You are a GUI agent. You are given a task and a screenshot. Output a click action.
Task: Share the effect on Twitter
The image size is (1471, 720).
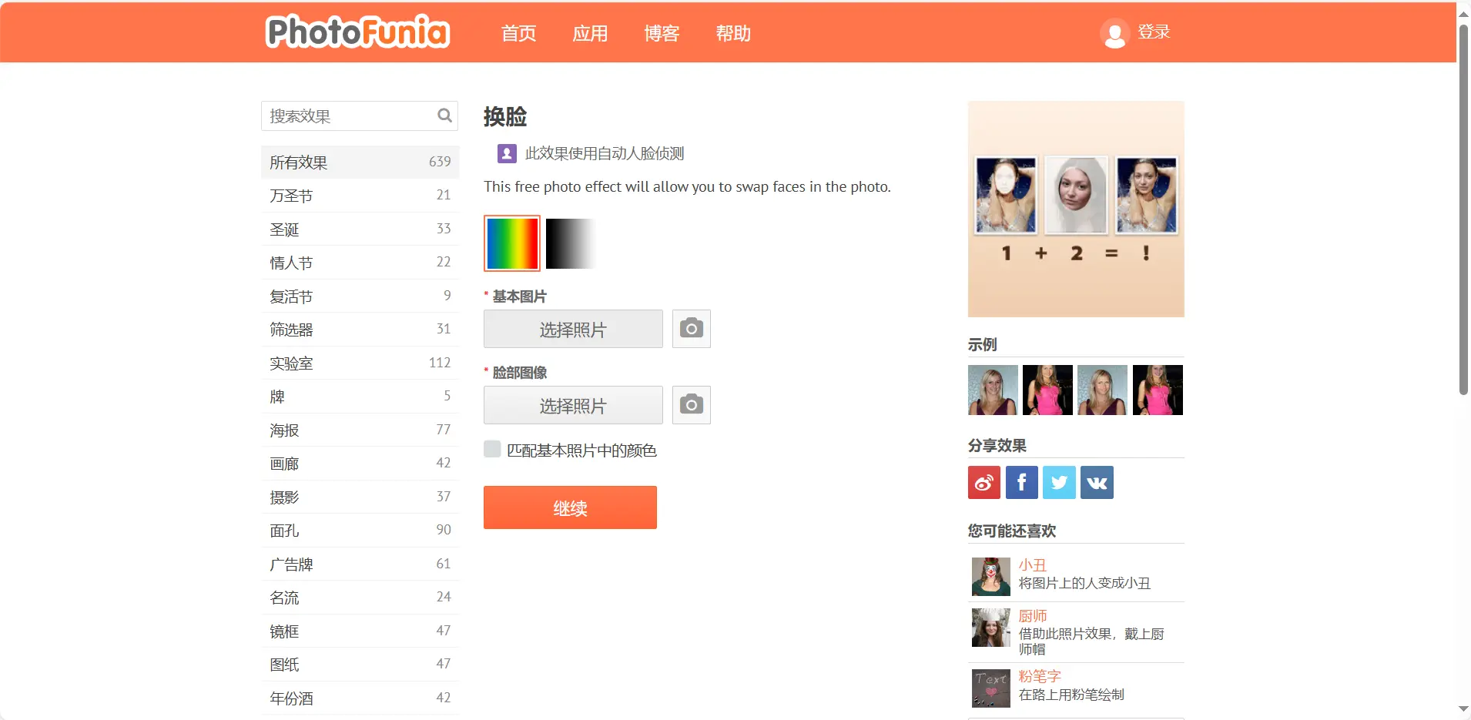1059,483
